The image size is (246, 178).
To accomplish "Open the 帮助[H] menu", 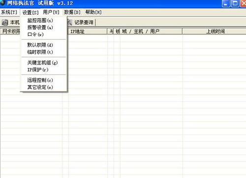I will tap(93, 12).
